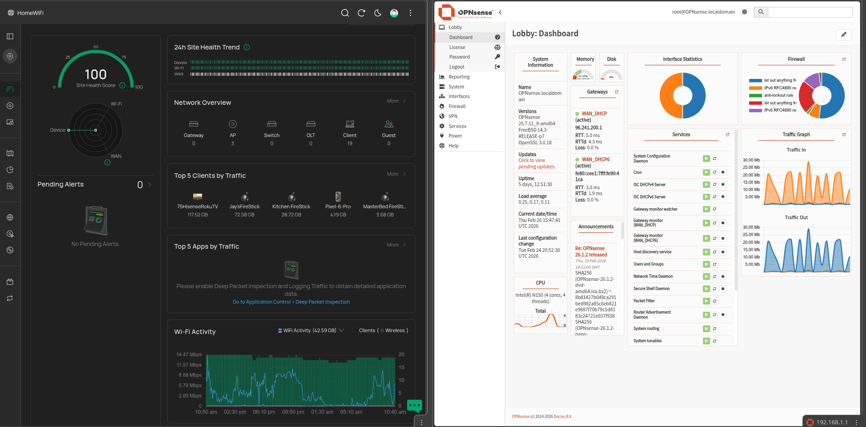The width and height of the screenshot is (866, 427).
Task: Open the Deep Packet Inspection link
Action: (x=323, y=302)
